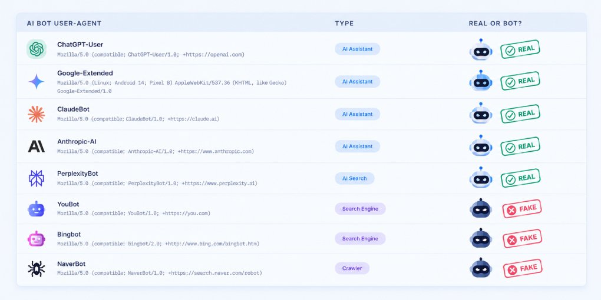
Task: Select the AI Assistant tag for Google-Extended
Action: [x=357, y=82]
